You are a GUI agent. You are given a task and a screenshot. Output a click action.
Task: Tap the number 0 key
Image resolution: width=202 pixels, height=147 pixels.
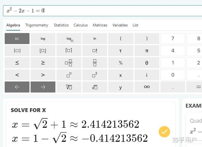click(173, 75)
